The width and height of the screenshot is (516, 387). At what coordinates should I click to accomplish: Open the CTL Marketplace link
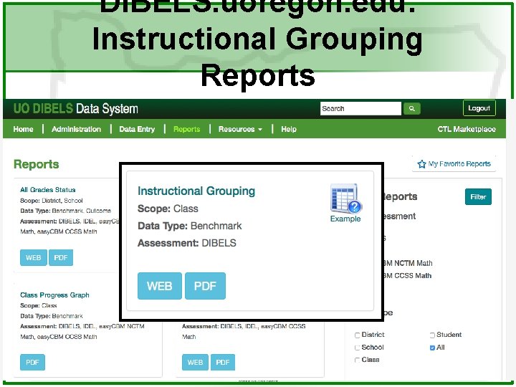(467, 129)
